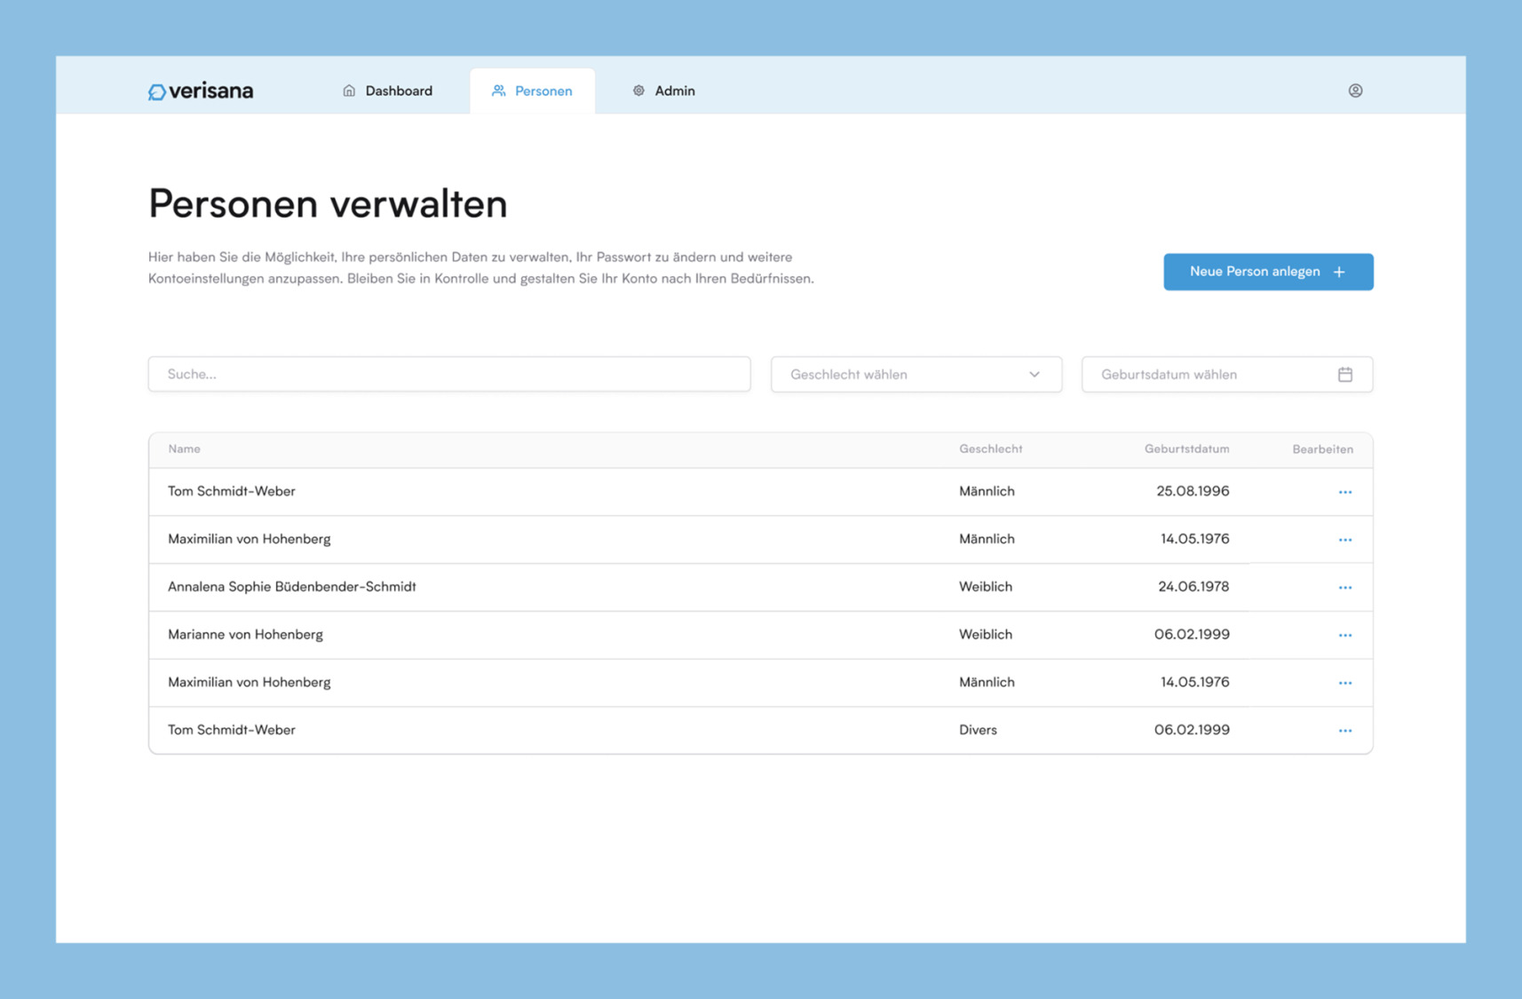This screenshot has height=999, width=1522.
Task: Click the plus icon on Neue Person anlegen
Action: [x=1339, y=272]
